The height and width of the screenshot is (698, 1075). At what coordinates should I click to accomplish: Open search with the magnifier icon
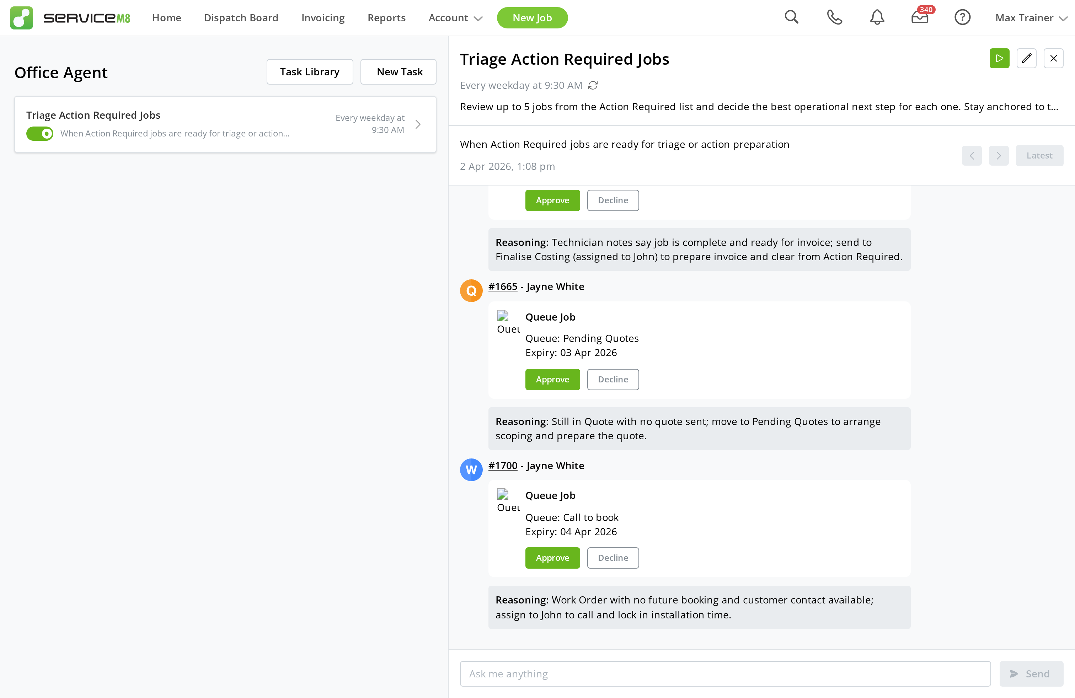792,17
